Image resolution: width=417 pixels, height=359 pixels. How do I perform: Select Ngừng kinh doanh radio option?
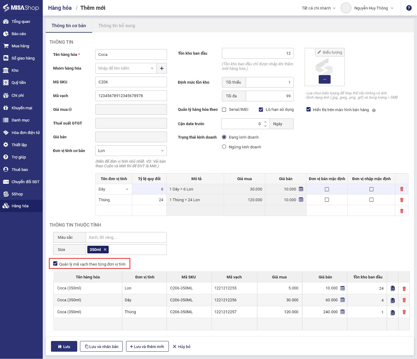tap(224, 147)
